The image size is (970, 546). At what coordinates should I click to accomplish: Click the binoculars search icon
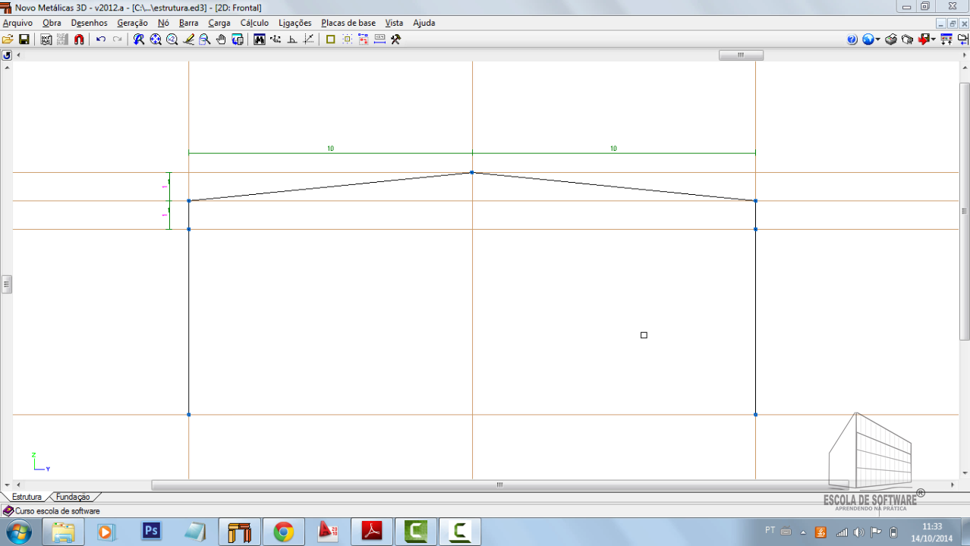(260, 39)
